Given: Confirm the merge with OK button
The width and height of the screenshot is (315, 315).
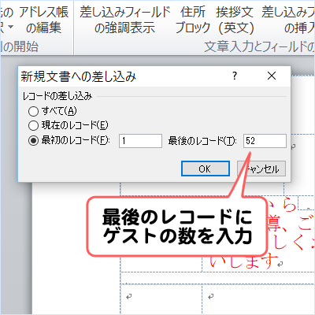Looking at the screenshot, I should pyautogui.click(x=206, y=169).
